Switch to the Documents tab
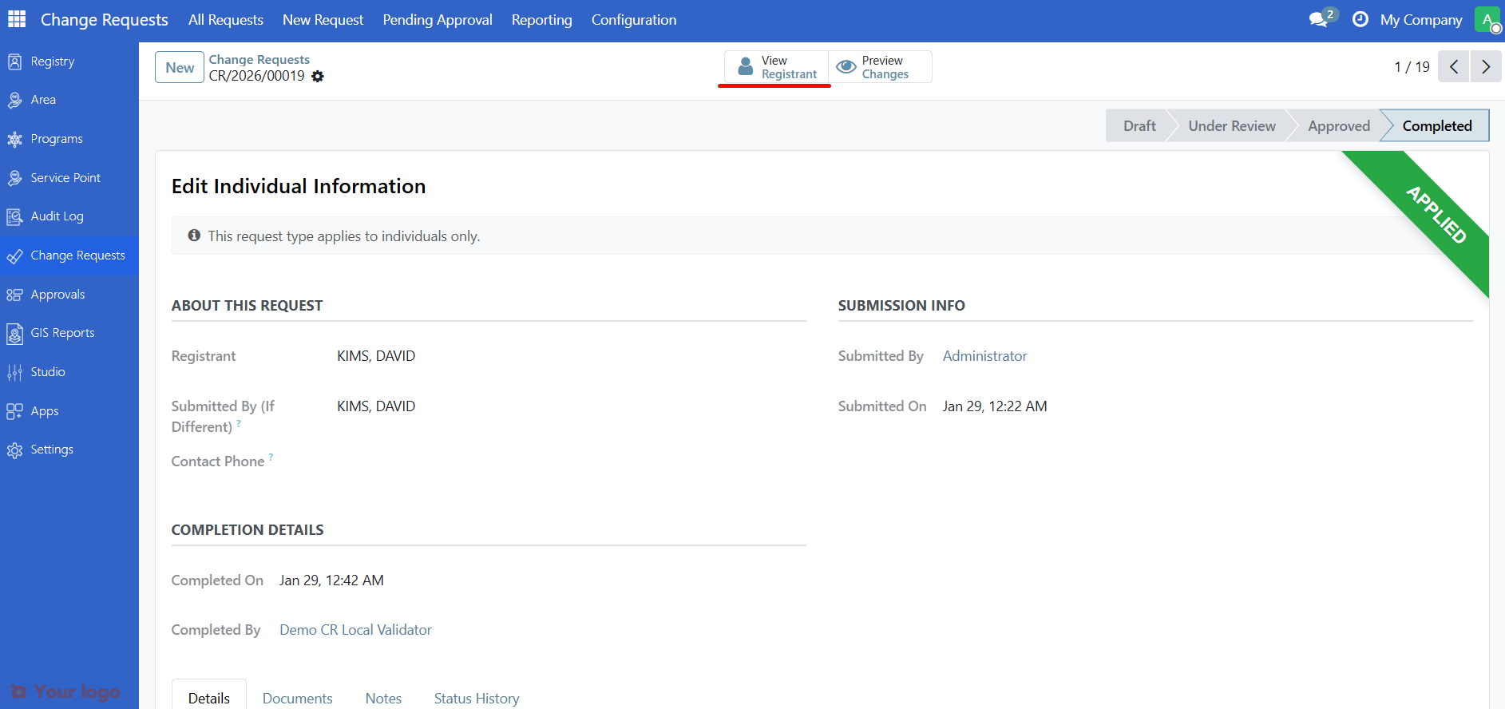The height and width of the screenshot is (709, 1505). 297,698
